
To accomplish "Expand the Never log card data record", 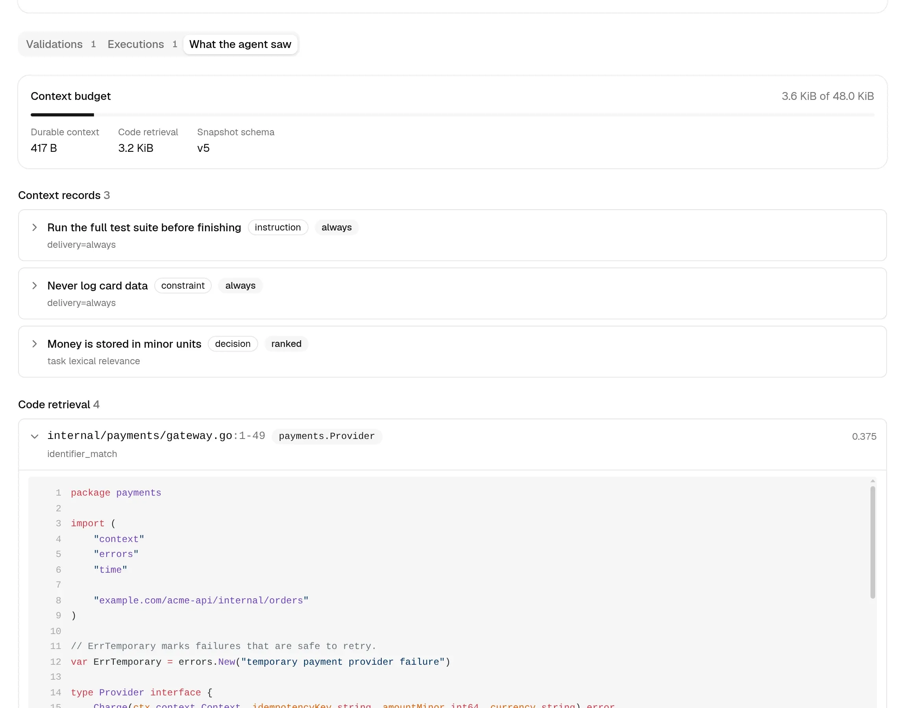I will point(35,286).
